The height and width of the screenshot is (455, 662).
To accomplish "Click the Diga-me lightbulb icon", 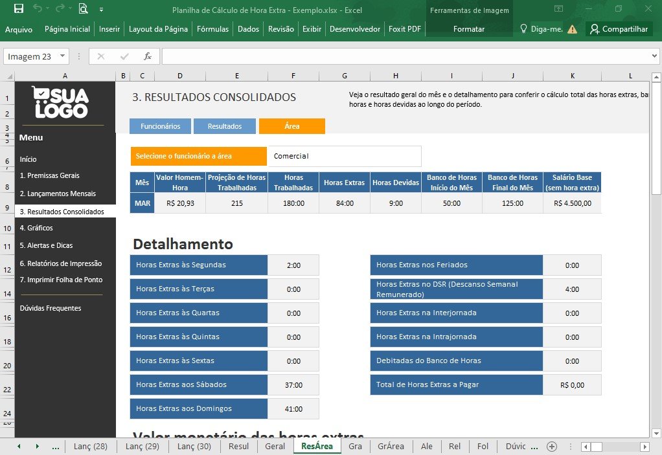I will [x=523, y=28].
